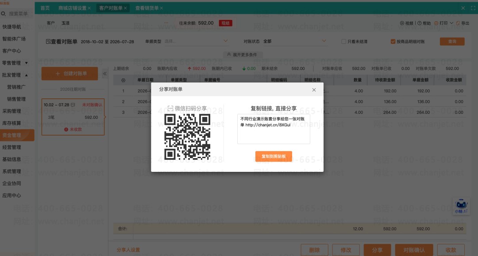
Task: Click the 192.00 待收款金额 cell
Action: [x=390, y=91]
